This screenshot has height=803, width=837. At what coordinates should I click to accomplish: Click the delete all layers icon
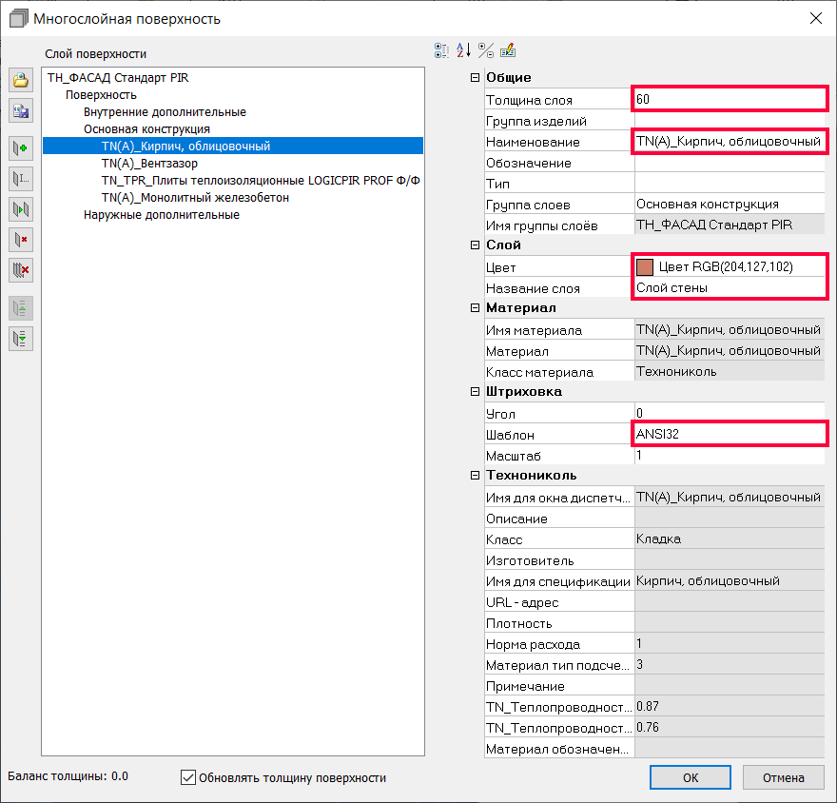click(x=21, y=270)
